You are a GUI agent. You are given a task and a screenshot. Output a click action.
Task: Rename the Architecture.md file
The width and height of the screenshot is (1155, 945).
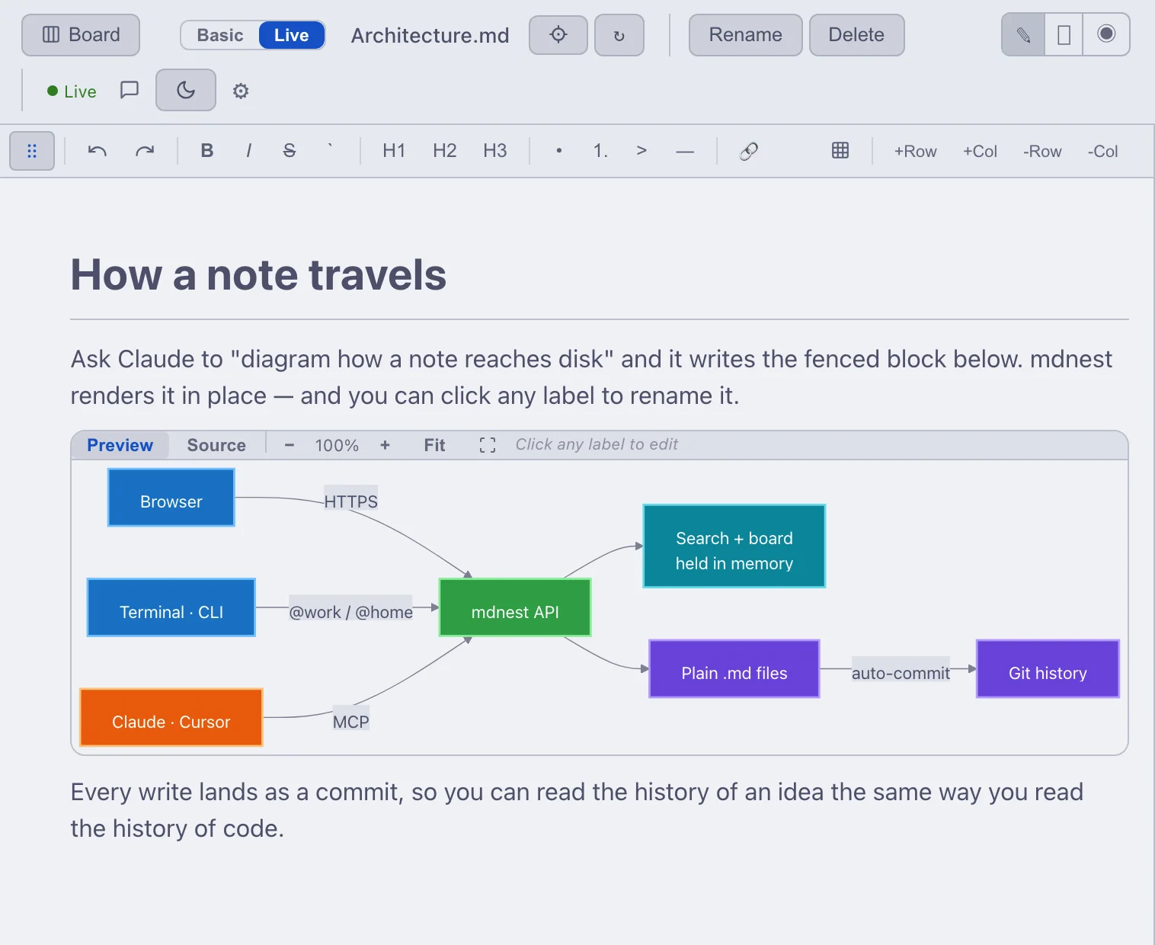click(x=746, y=35)
